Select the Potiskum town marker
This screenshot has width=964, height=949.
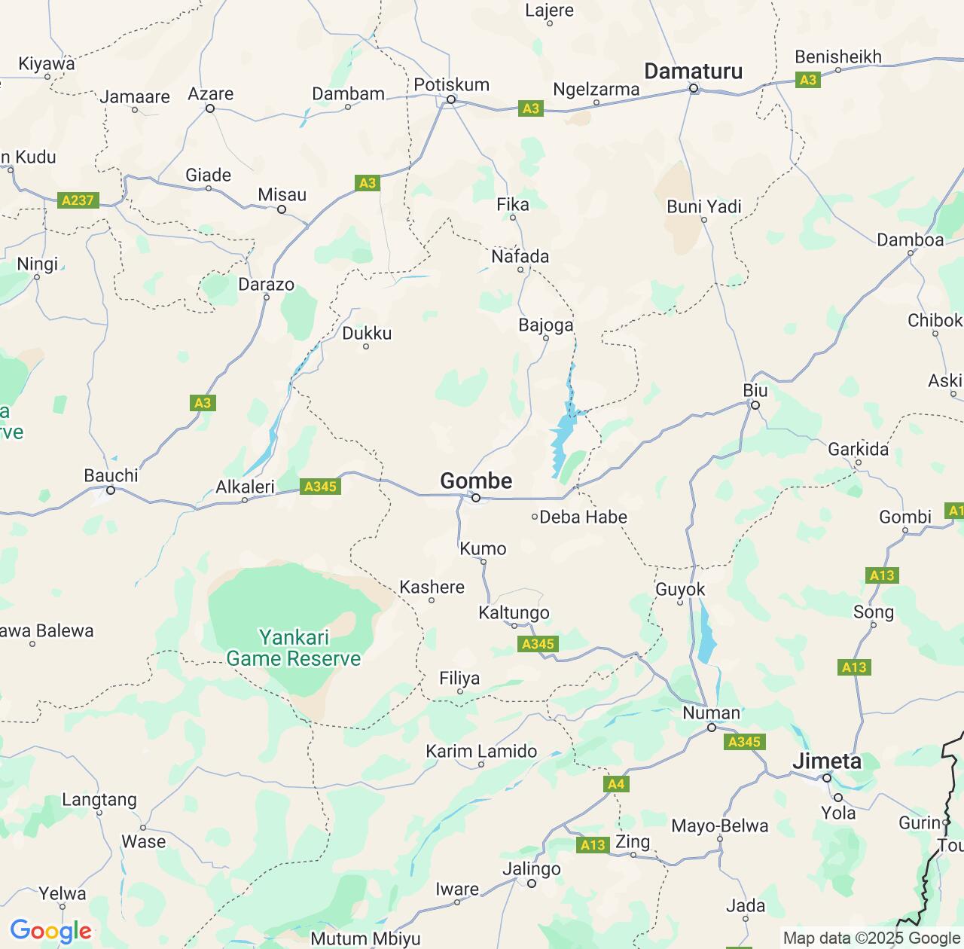451,99
